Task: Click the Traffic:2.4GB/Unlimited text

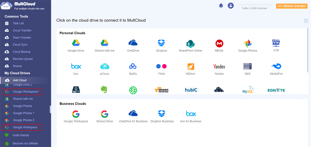Action: point(254,8)
